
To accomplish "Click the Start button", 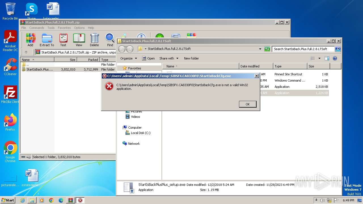I will tap(8, 200).
